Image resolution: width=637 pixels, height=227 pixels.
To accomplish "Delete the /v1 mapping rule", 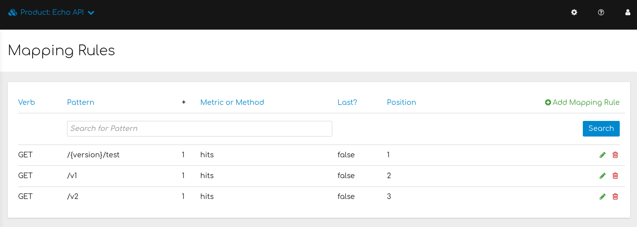I will 615,176.
